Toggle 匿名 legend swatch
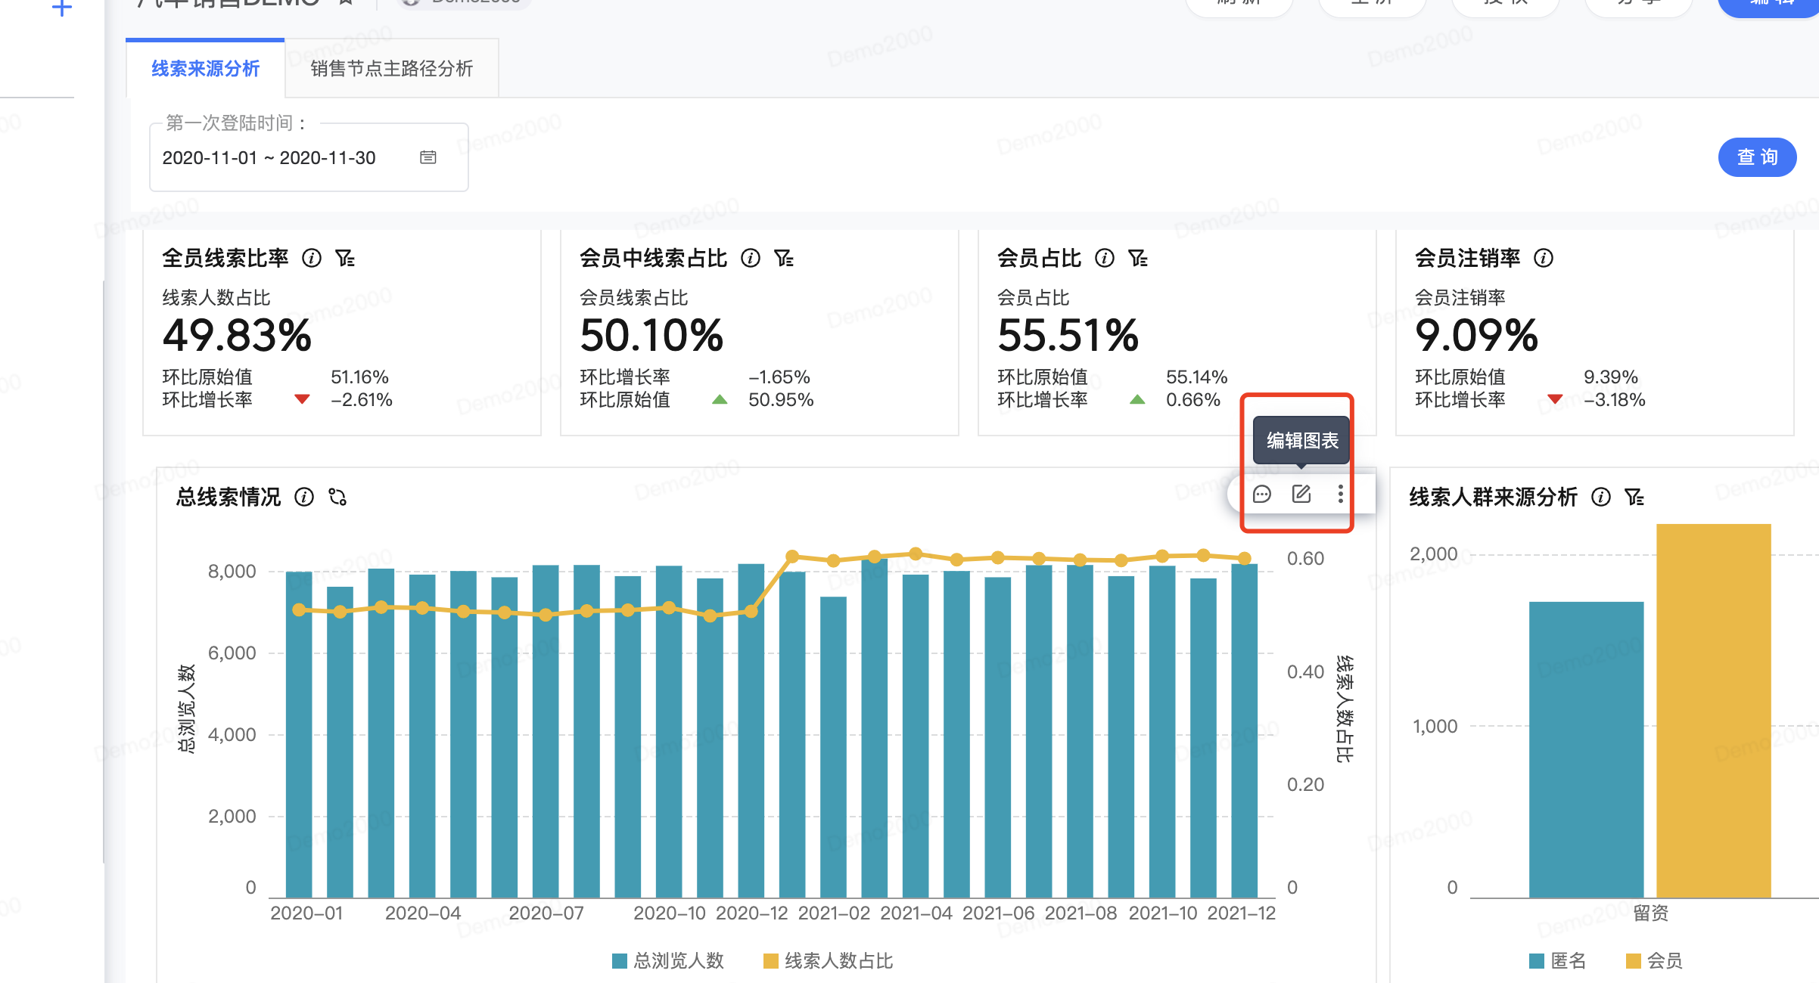Viewport: 1819px width, 983px height. pos(1537,961)
